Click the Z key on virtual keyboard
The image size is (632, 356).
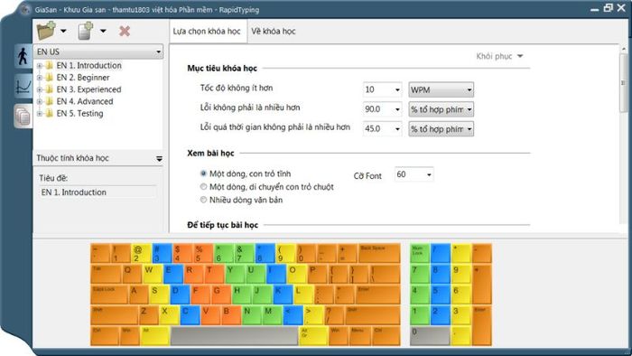point(149,314)
